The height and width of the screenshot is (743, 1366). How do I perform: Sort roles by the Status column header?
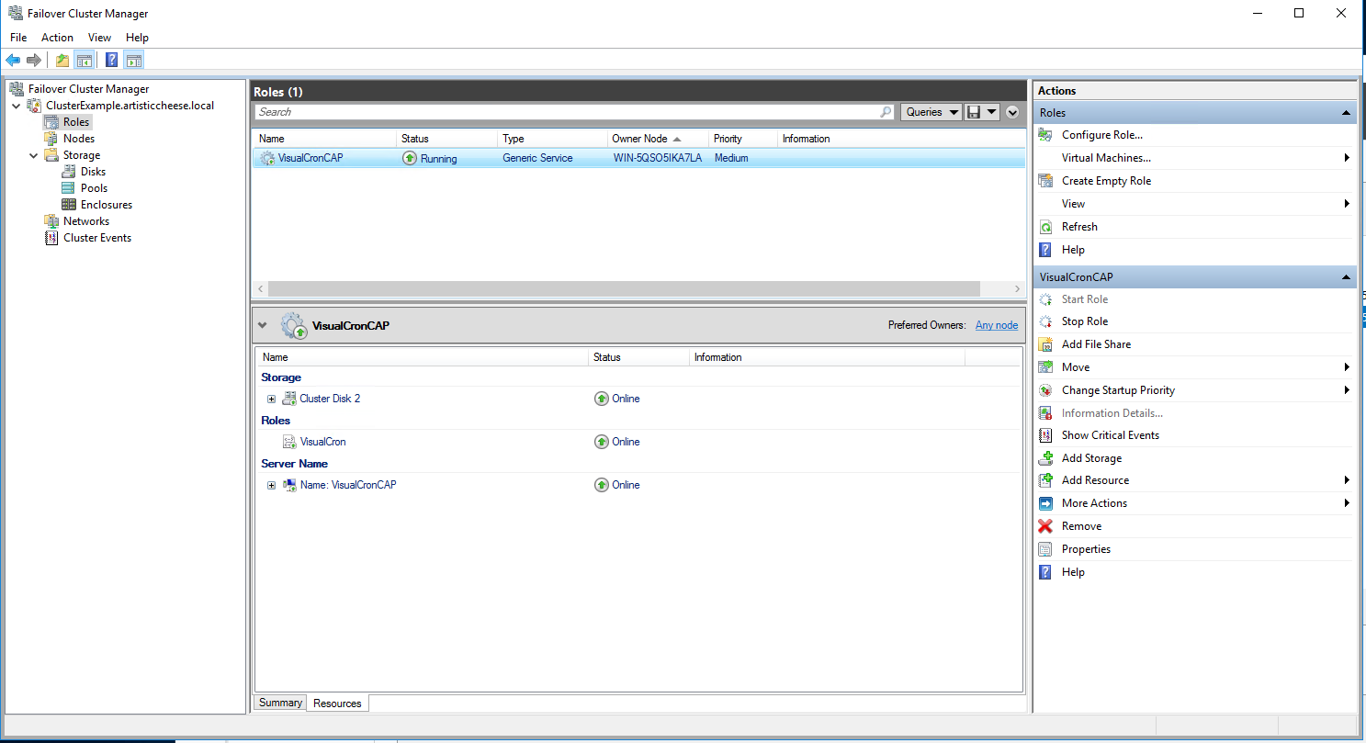[x=446, y=139]
